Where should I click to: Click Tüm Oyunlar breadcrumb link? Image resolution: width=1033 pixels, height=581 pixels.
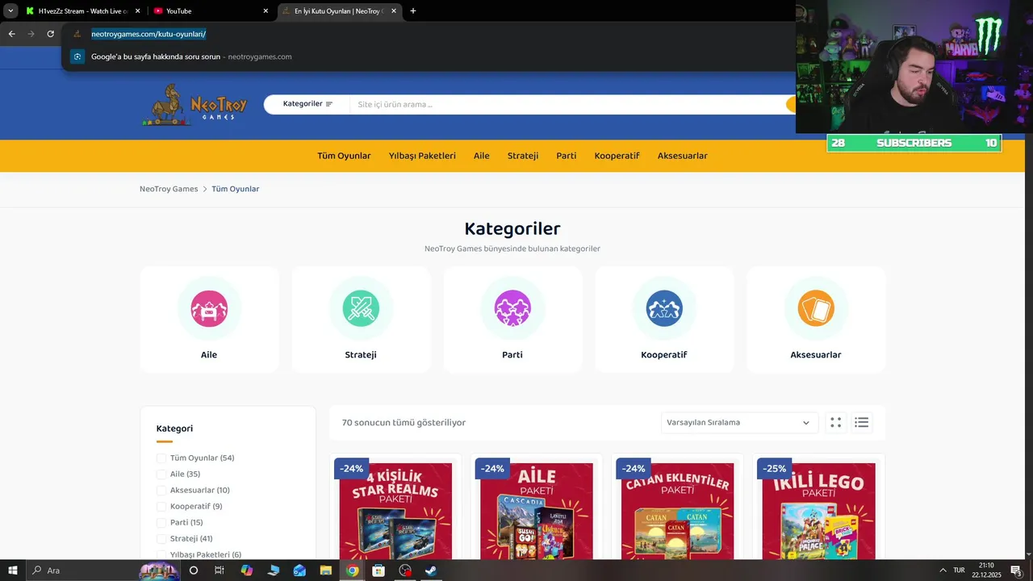coord(236,189)
